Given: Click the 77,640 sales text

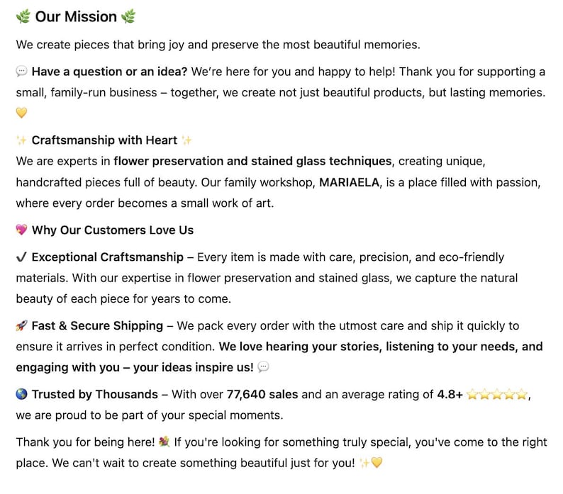Looking at the screenshot, I should coord(262,395).
